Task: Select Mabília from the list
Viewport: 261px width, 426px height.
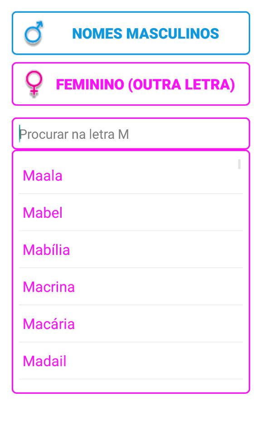Action: pos(46,250)
